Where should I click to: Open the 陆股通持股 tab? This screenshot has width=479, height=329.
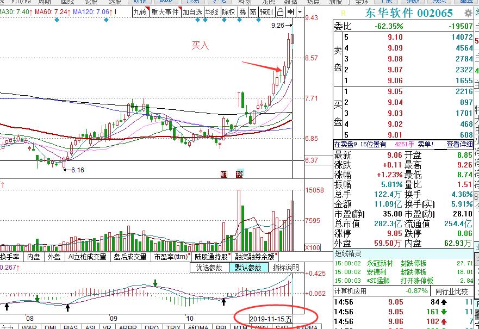[x=212, y=257]
